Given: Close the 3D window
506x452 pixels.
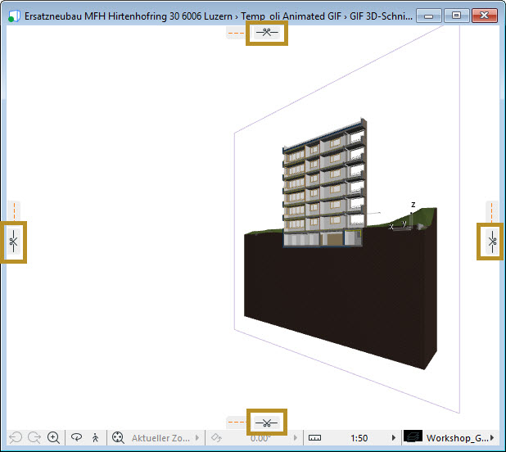Looking at the screenshot, I should point(485,16).
